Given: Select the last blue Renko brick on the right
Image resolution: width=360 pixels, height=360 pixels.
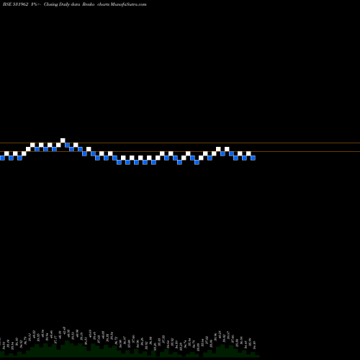Looking at the screenshot, I should [253, 158].
